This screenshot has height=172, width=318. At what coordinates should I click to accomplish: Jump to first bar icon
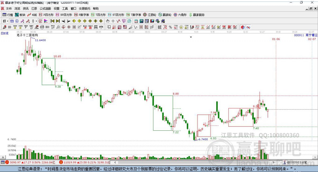(52, 21)
